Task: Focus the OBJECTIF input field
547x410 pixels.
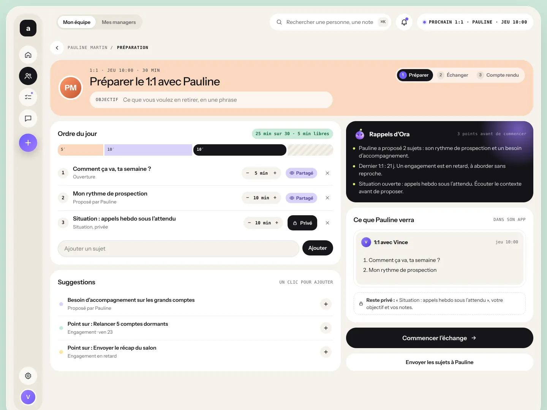Action: pyautogui.click(x=211, y=100)
